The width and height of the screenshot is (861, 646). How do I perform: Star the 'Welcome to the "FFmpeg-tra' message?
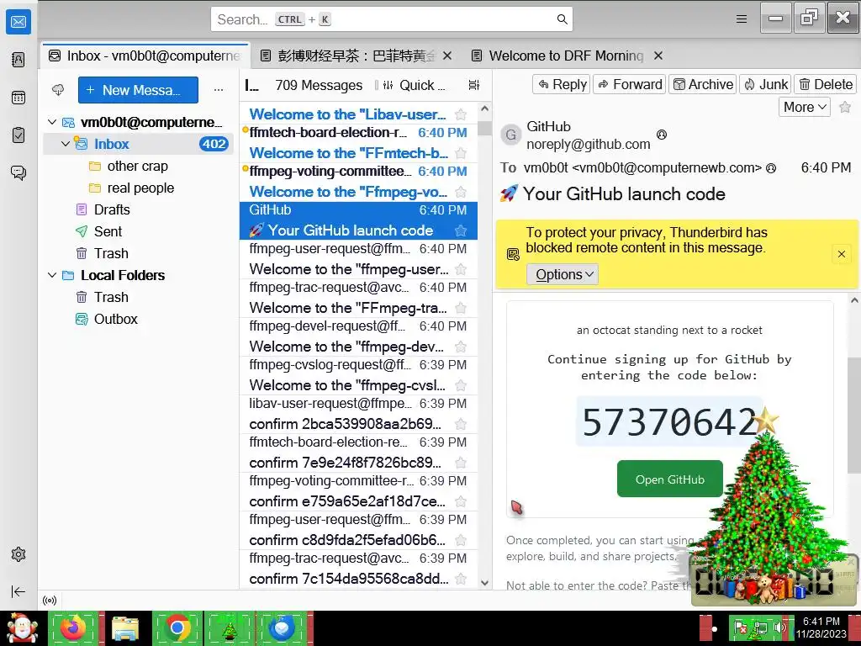point(461,308)
